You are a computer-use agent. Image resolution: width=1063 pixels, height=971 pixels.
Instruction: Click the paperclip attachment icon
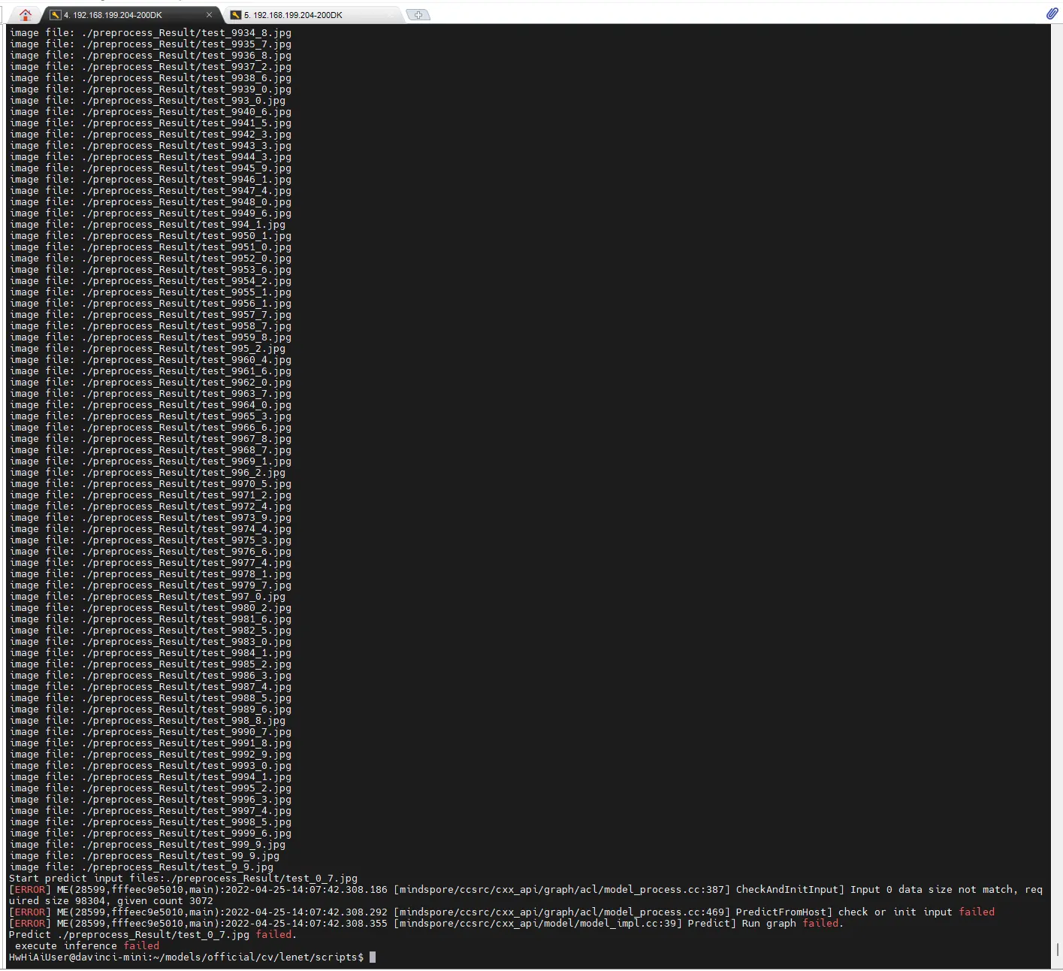click(1052, 14)
